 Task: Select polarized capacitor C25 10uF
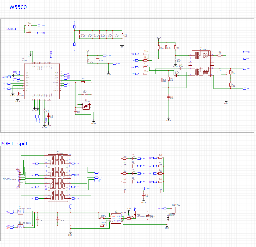pyautogui.click(x=122, y=34)
